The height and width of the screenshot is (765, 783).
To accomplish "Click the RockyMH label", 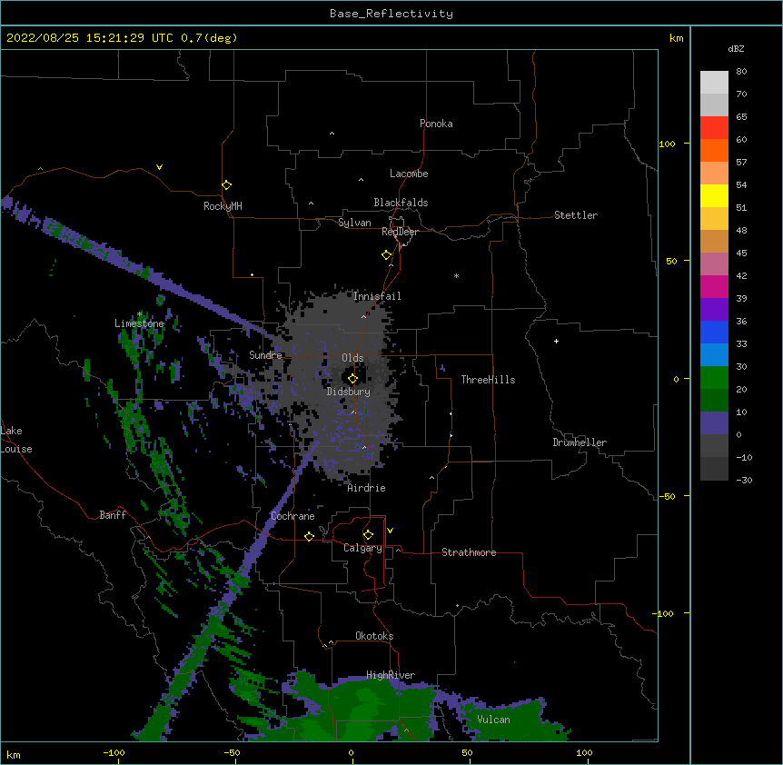I will [223, 206].
